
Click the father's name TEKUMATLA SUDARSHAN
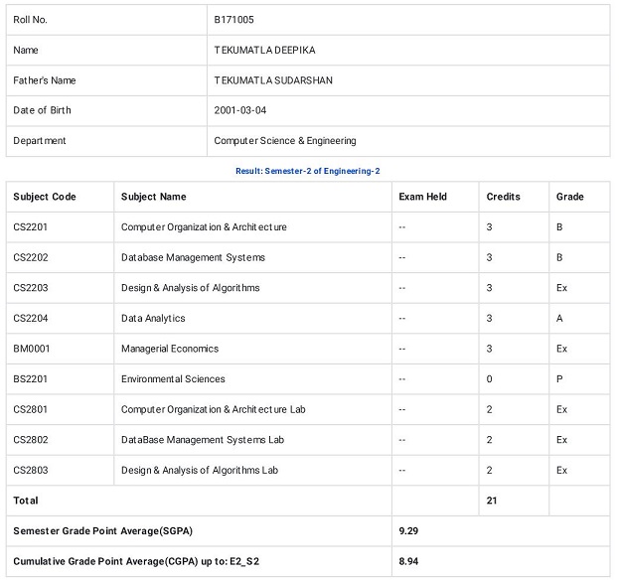tap(273, 80)
